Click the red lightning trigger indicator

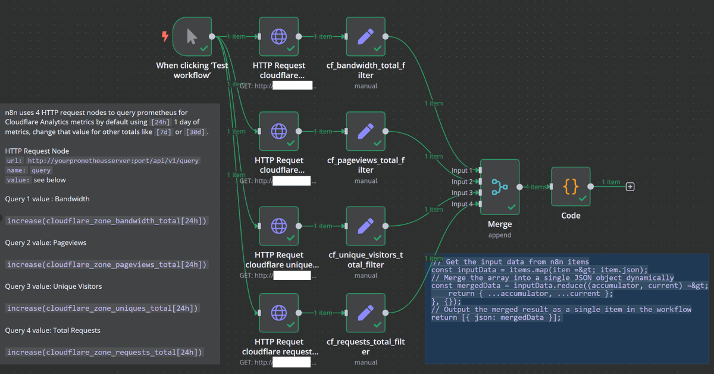click(x=165, y=36)
